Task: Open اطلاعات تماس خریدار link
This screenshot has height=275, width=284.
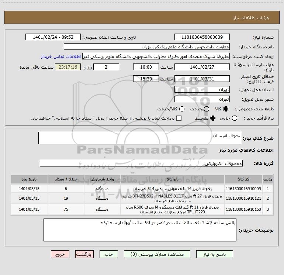Action: (x=61, y=56)
